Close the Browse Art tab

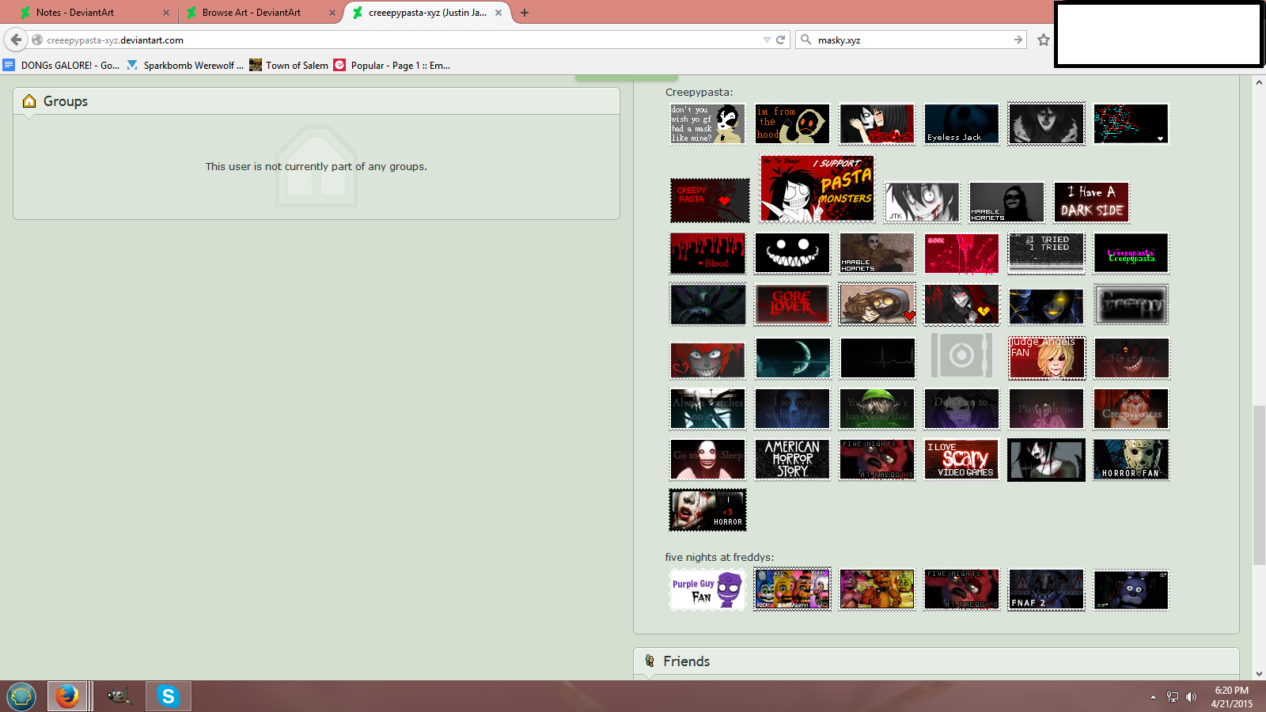(x=332, y=13)
